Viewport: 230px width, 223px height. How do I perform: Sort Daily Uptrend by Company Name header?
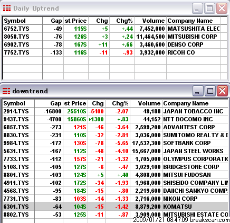[194, 21]
